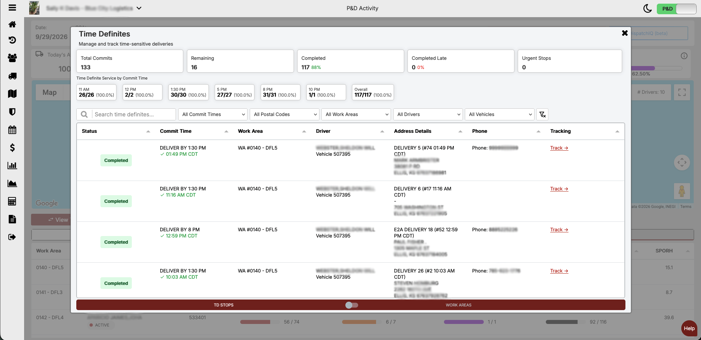Image resolution: width=701 pixels, height=340 pixels.
Task: Click the map fullscreen expand icon
Action: coord(682,92)
